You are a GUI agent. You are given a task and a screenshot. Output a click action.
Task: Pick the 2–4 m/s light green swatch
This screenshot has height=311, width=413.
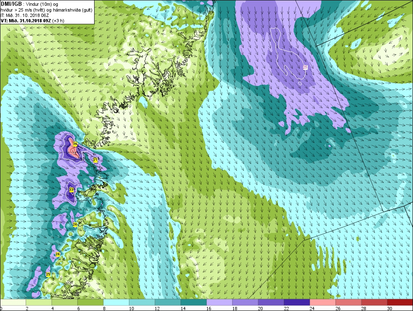pos(39,302)
